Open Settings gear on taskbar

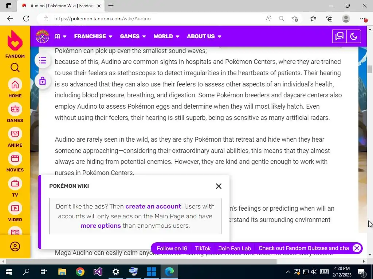point(115,272)
